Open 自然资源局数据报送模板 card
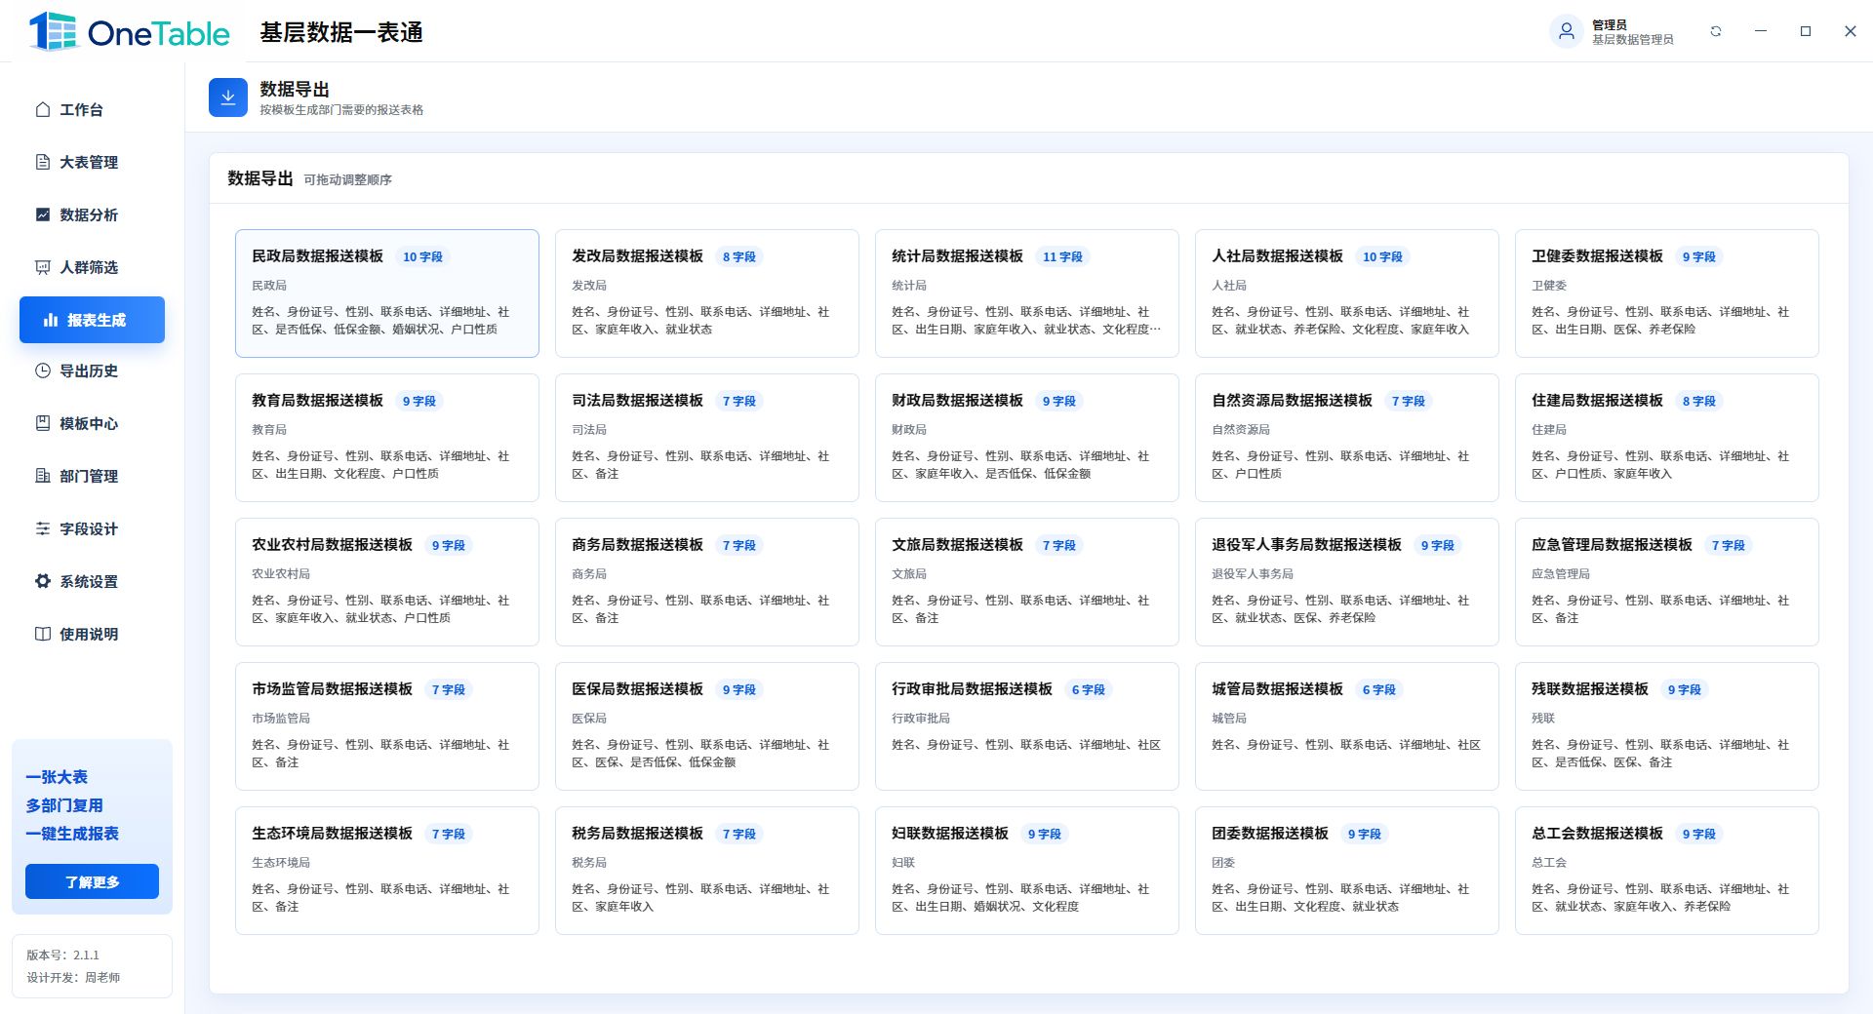Viewport: 1873px width, 1014px height. click(1347, 438)
